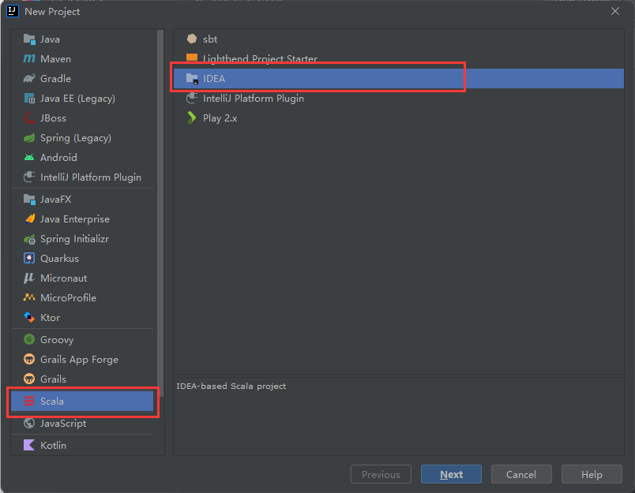Click the Ktor diamond icon

29,317
